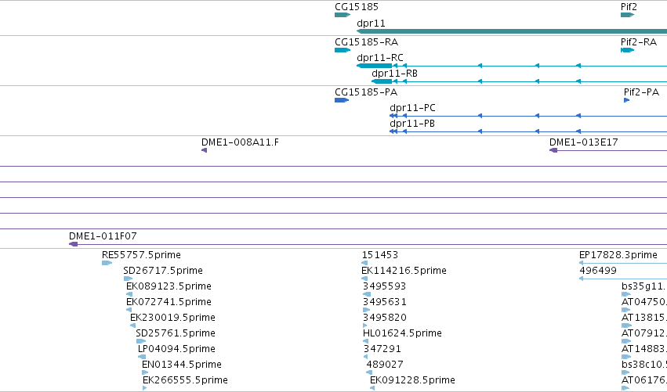This screenshot has height=392, width=667.
Task: Click the dpr11-RB transcript exon block
Action: coord(382,81)
